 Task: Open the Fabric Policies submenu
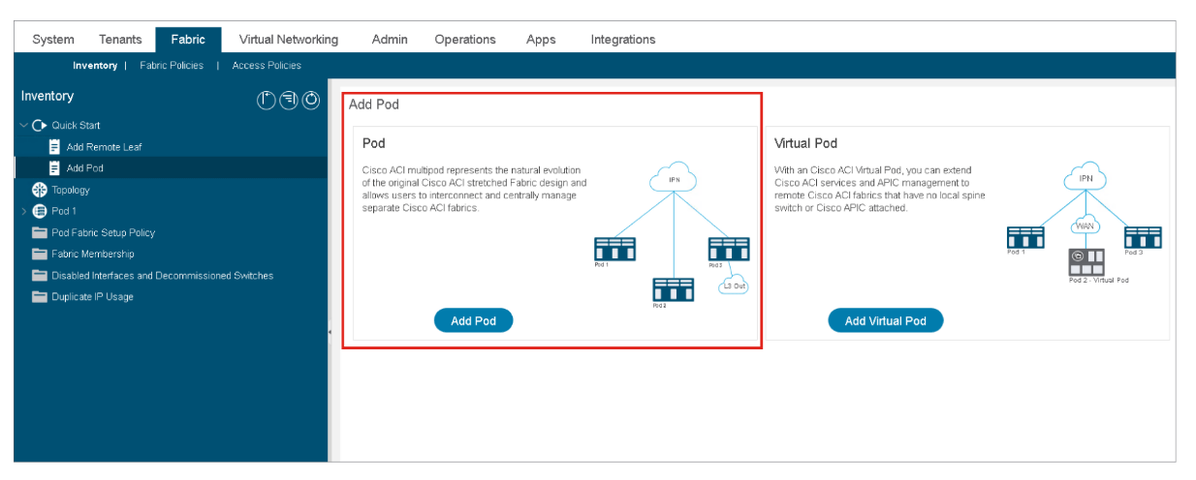coord(172,66)
